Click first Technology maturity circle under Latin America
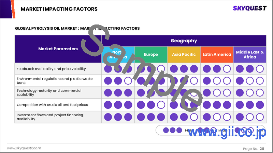 point(206,93)
